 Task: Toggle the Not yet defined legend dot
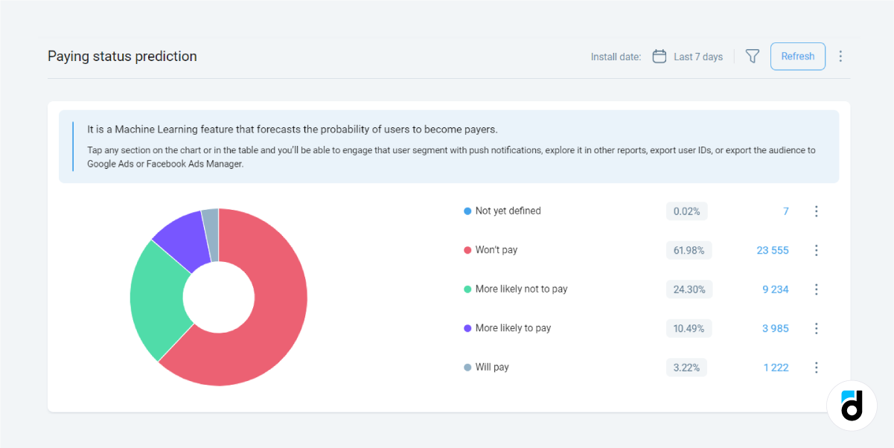point(466,211)
